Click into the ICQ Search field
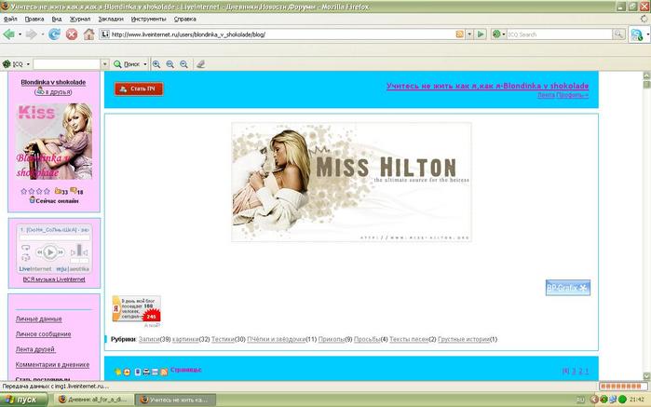Image resolution: width=651 pixels, height=407 pixels. 559,34
